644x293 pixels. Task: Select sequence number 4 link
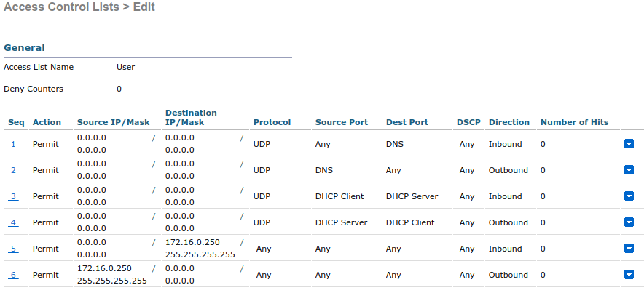pos(13,222)
